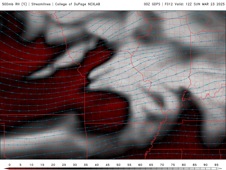Click the '60' label on the color scale

coord(140,165)
